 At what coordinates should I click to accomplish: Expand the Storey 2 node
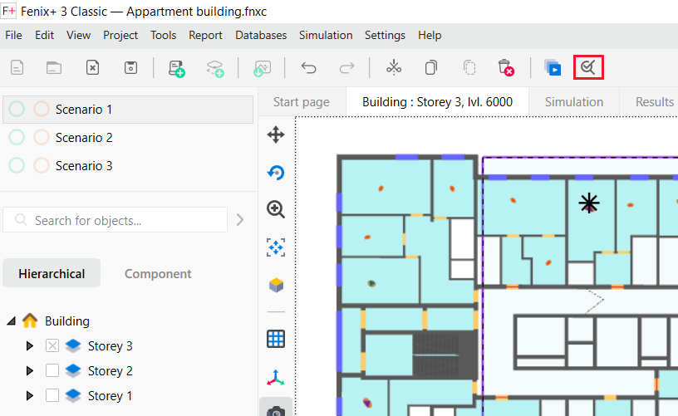29,370
